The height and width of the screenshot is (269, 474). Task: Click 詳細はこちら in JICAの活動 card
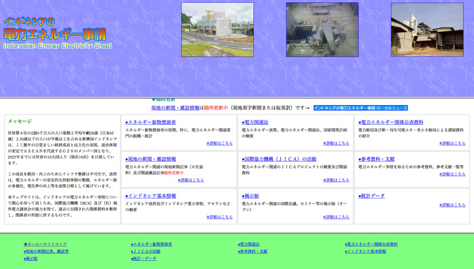click(336, 180)
